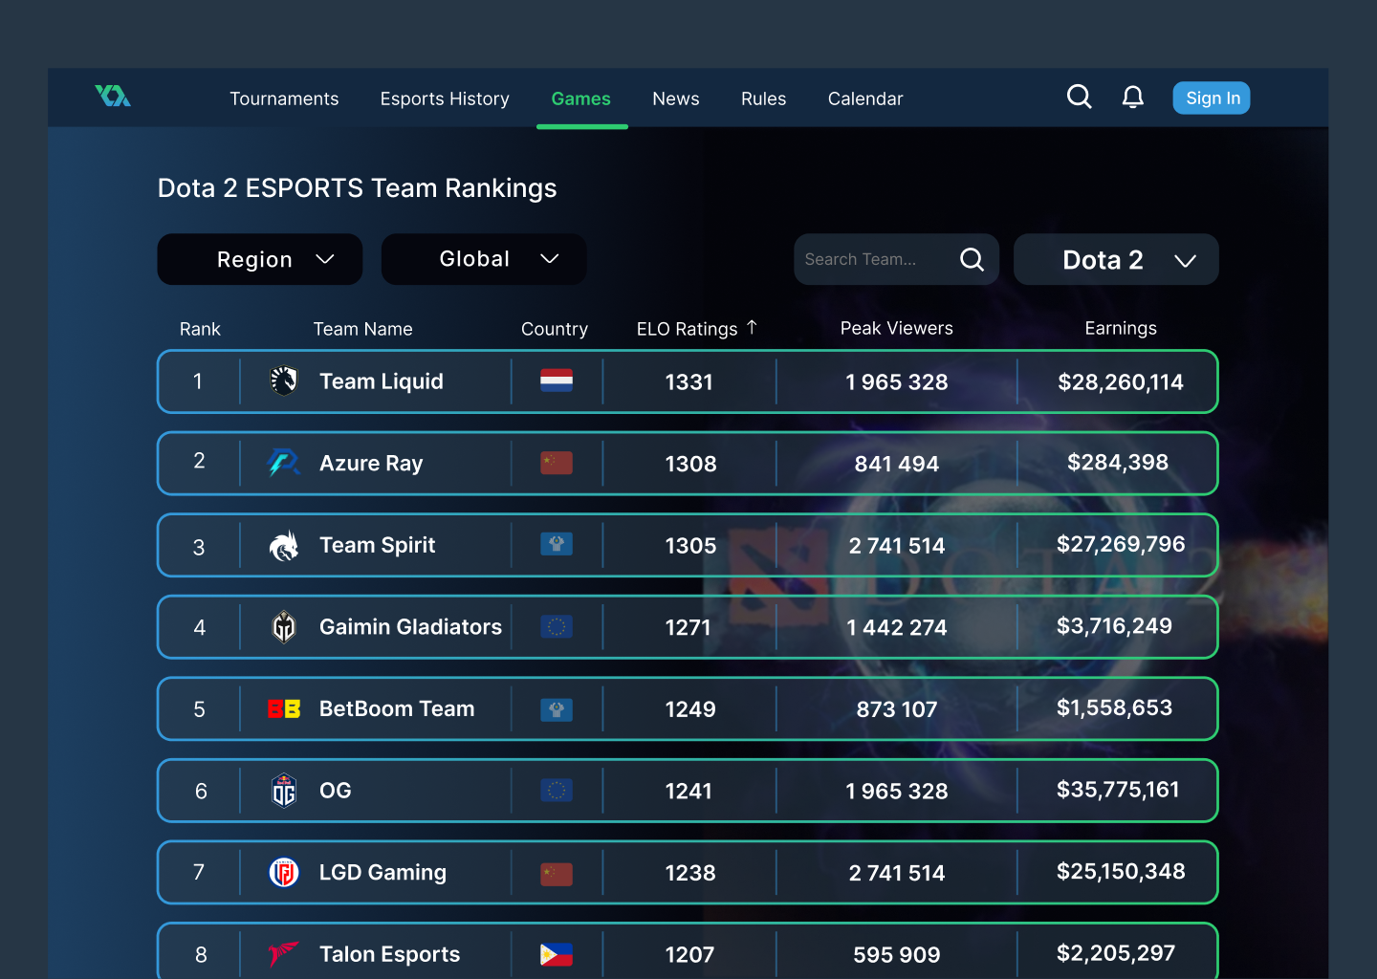This screenshot has width=1377, height=979.
Task: Open OG team name
Action: pos(336,791)
